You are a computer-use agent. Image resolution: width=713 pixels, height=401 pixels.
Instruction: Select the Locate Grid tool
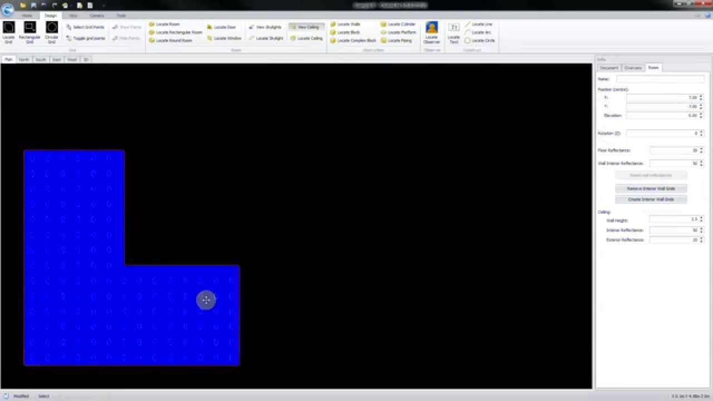(8, 32)
